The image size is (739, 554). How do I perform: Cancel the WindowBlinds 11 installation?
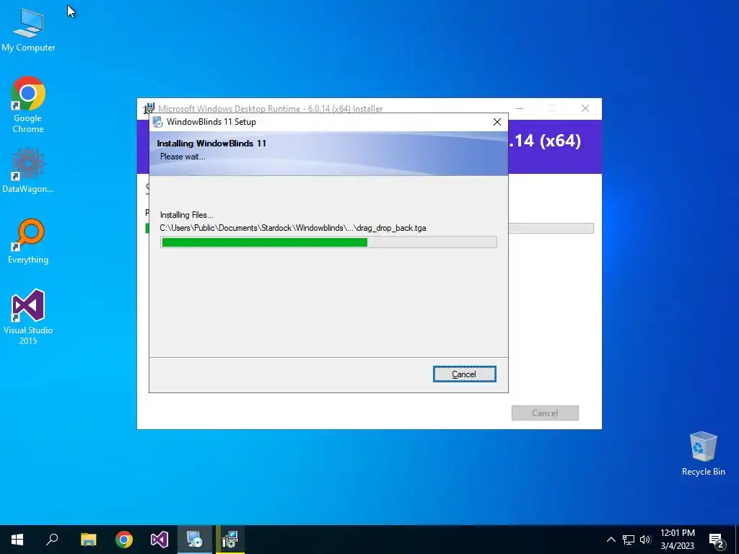pyautogui.click(x=464, y=374)
